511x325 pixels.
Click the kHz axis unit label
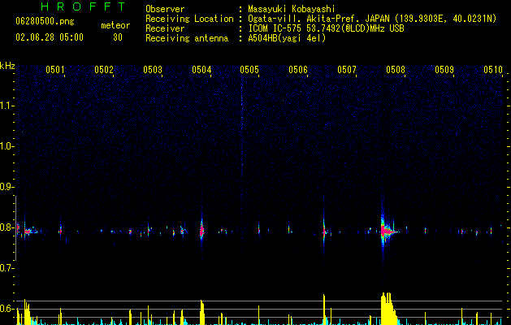coord(7,66)
